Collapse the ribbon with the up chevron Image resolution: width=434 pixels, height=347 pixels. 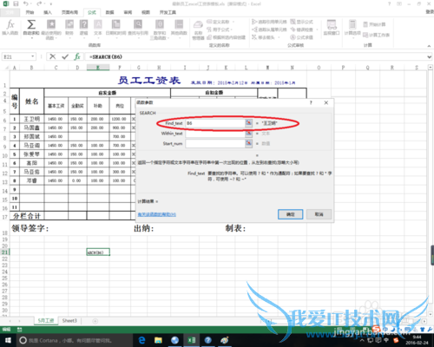point(429,46)
